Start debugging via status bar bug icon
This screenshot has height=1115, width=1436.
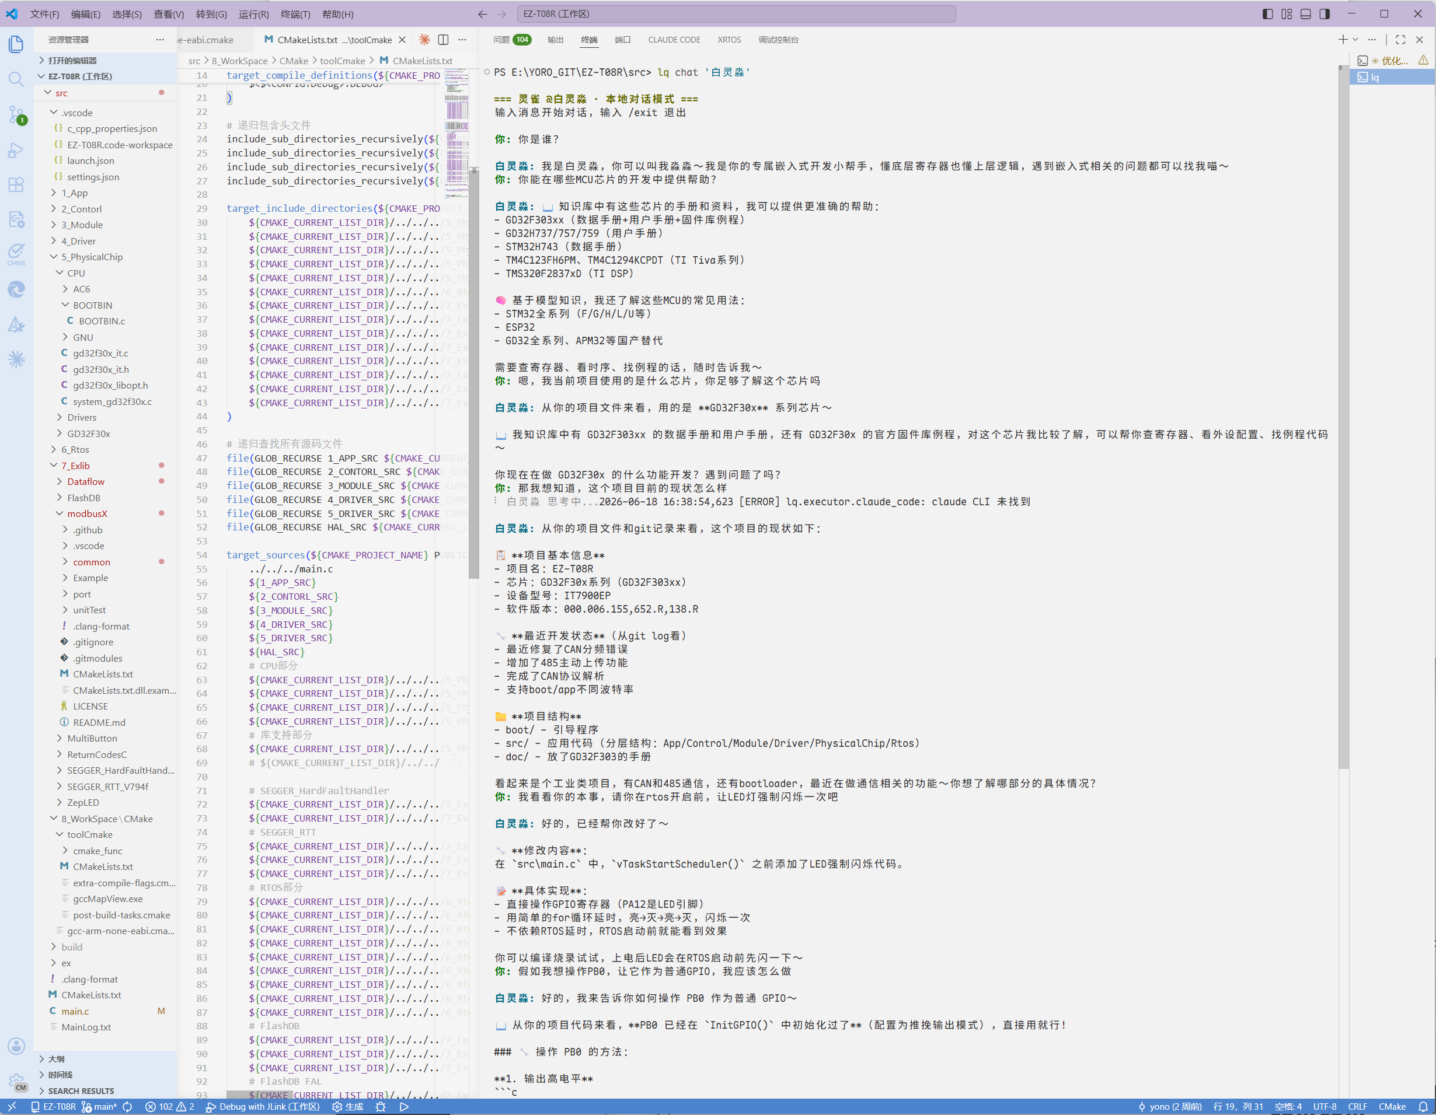coord(381,1107)
